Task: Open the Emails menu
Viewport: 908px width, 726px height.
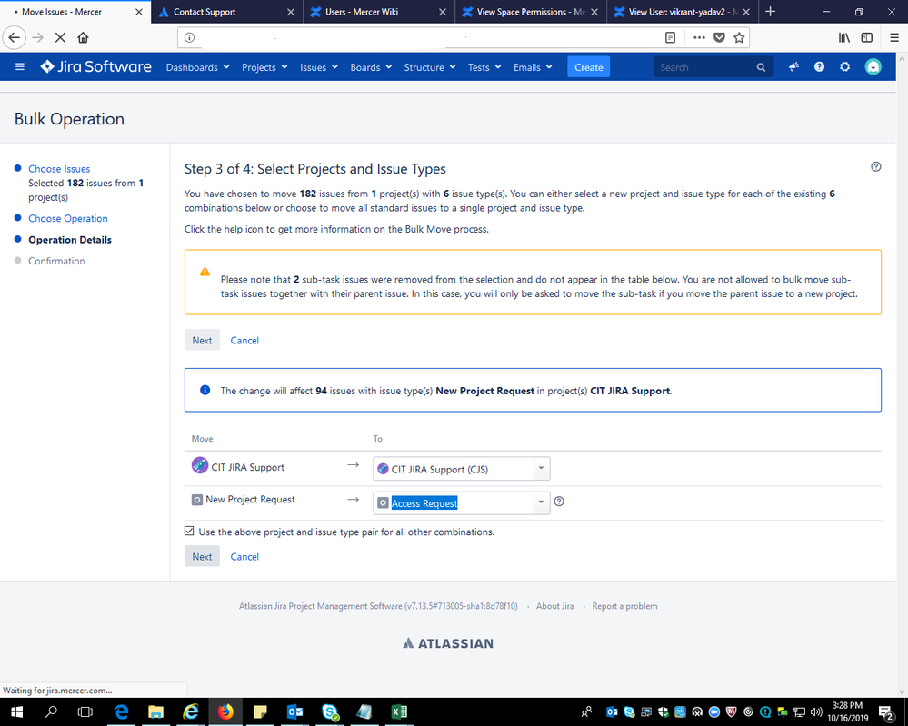Action: coord(533,67)
